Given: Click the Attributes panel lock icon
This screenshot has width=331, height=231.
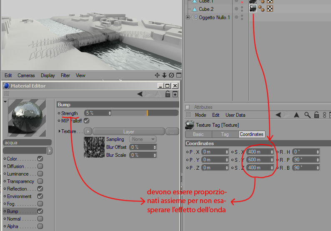Looking at the screenshot, I should (316, 115).
